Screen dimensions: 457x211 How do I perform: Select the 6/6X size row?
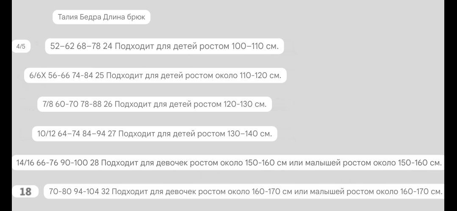point(155,76)
